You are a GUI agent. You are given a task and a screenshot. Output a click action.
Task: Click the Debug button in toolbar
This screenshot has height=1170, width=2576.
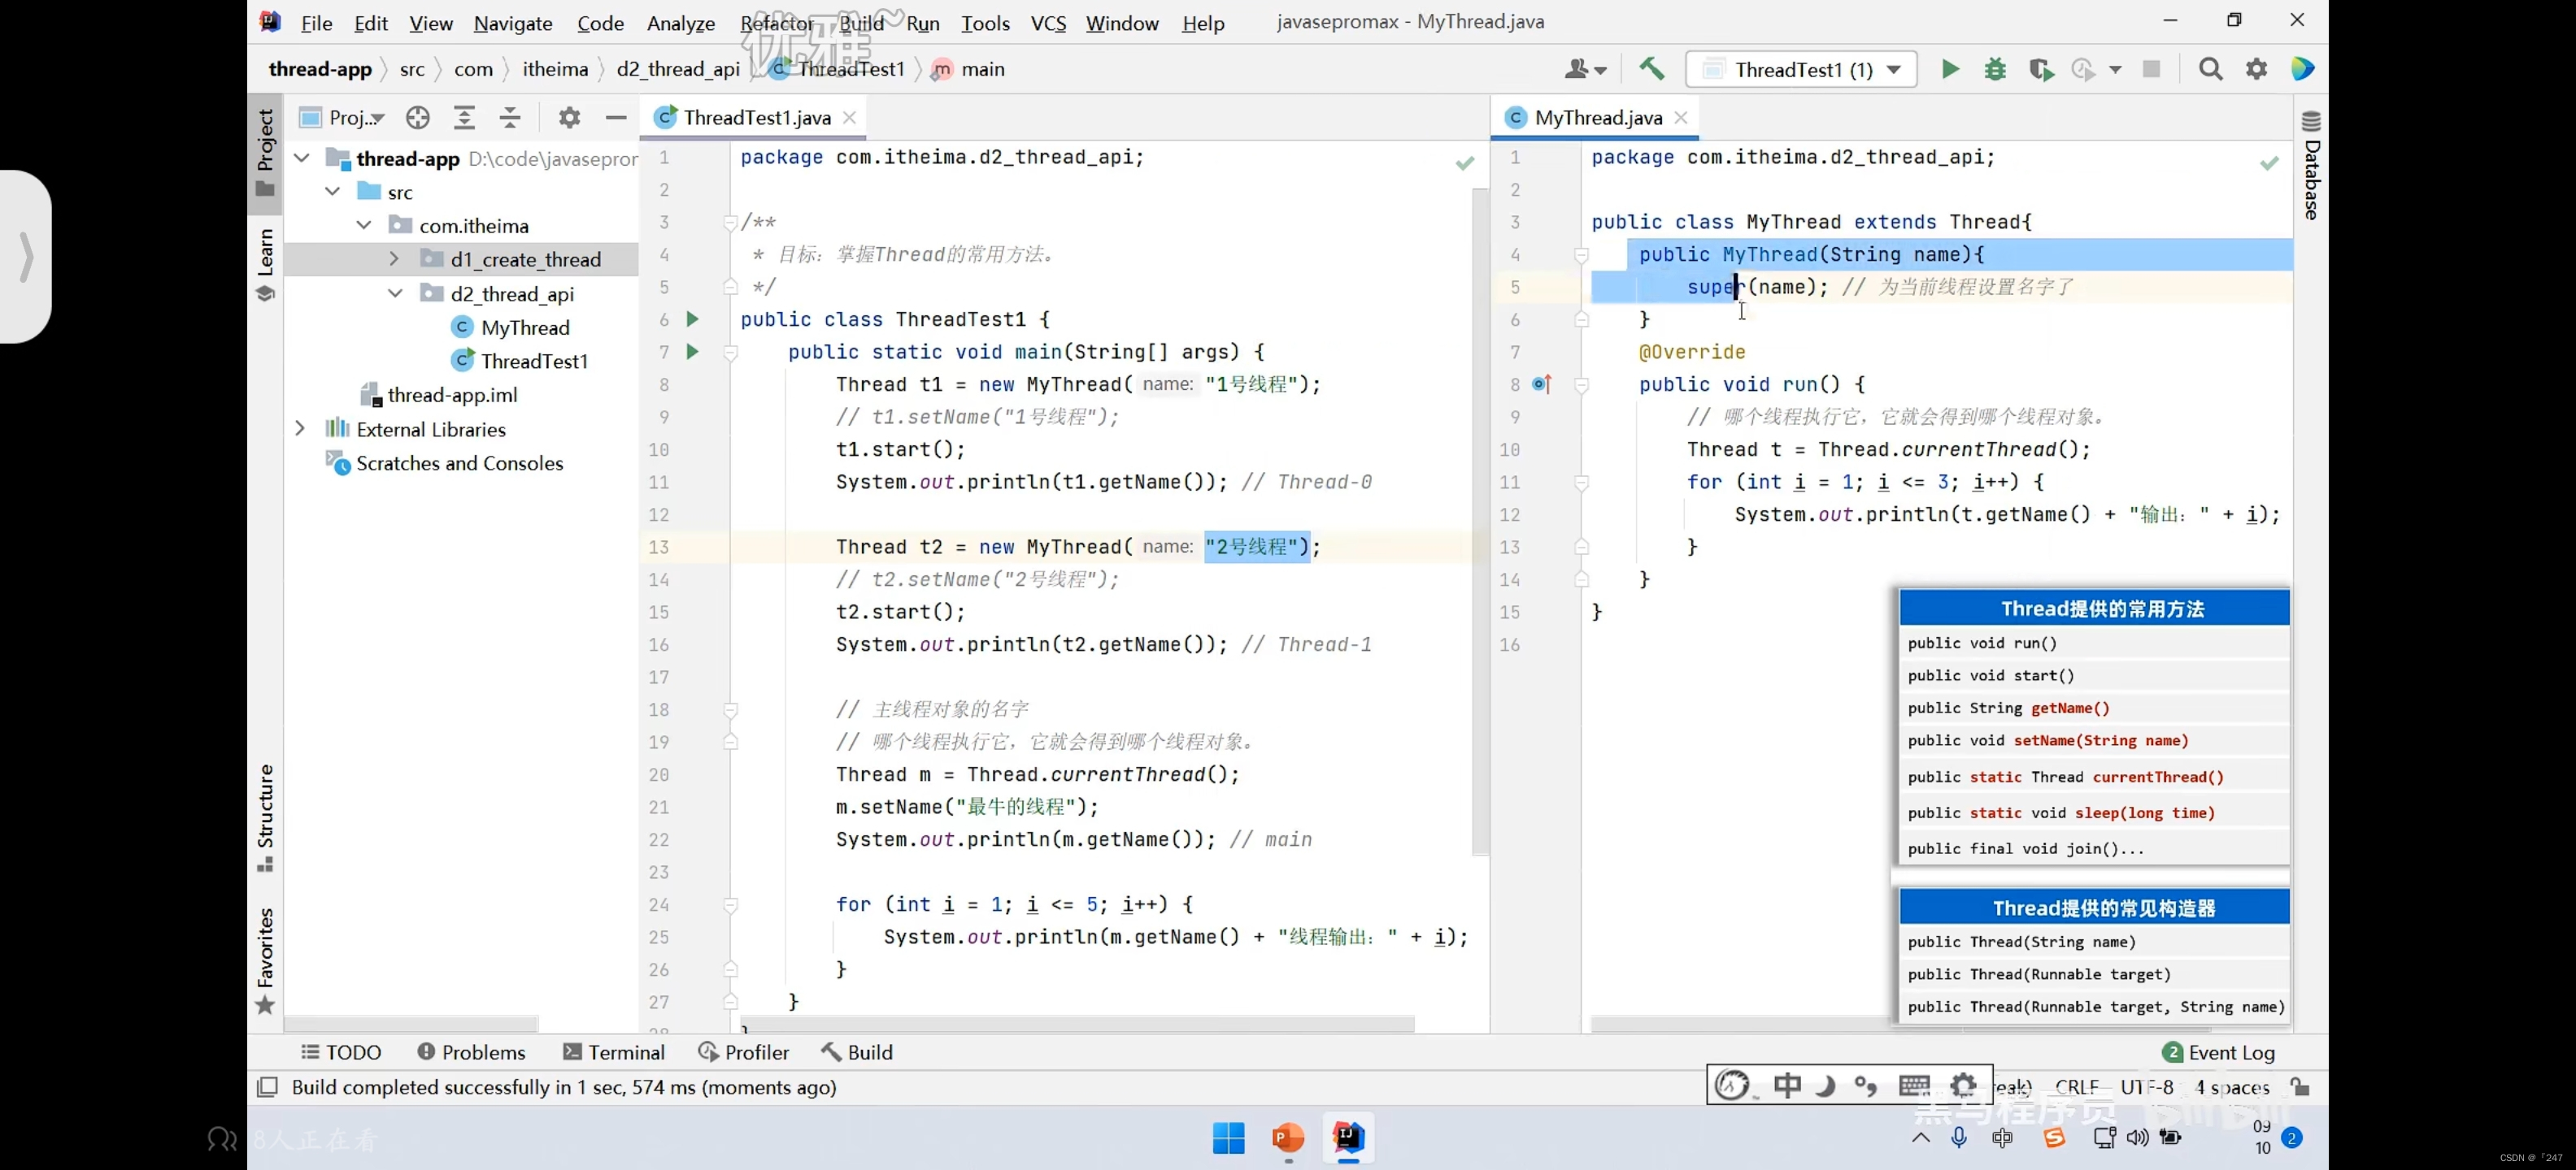1995,69
